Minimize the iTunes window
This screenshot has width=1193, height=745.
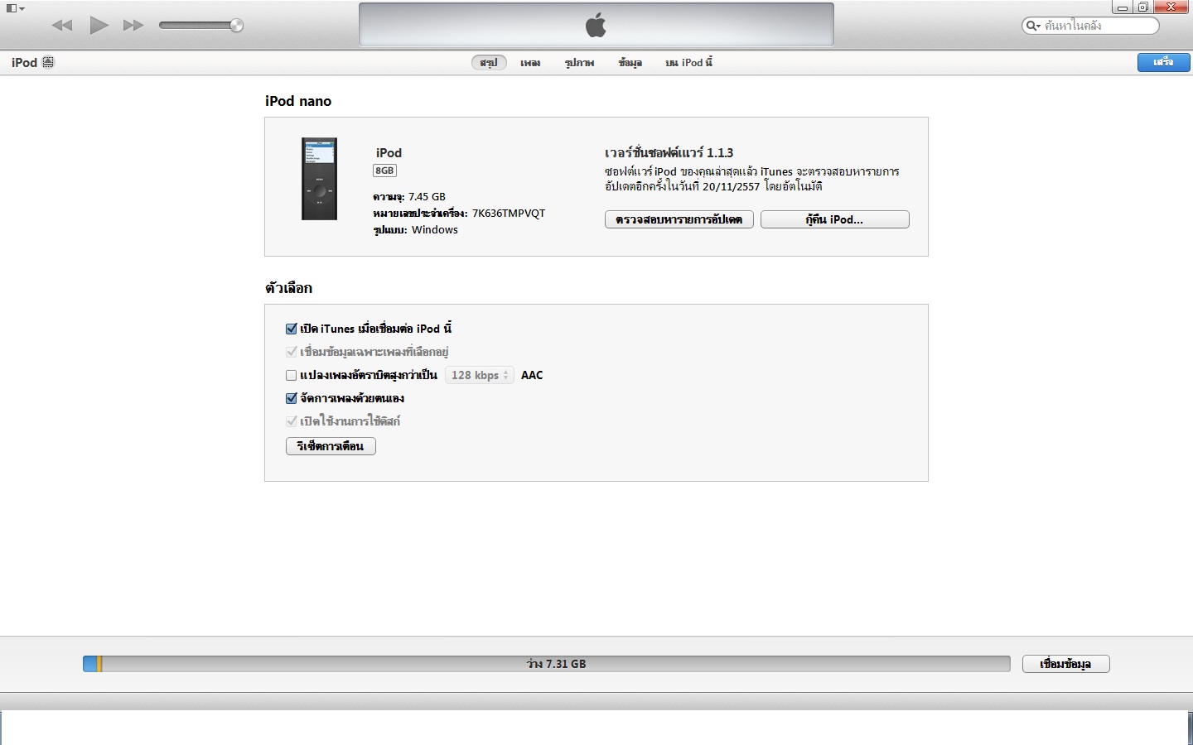pyautogui.click(x=1123, y=7)
